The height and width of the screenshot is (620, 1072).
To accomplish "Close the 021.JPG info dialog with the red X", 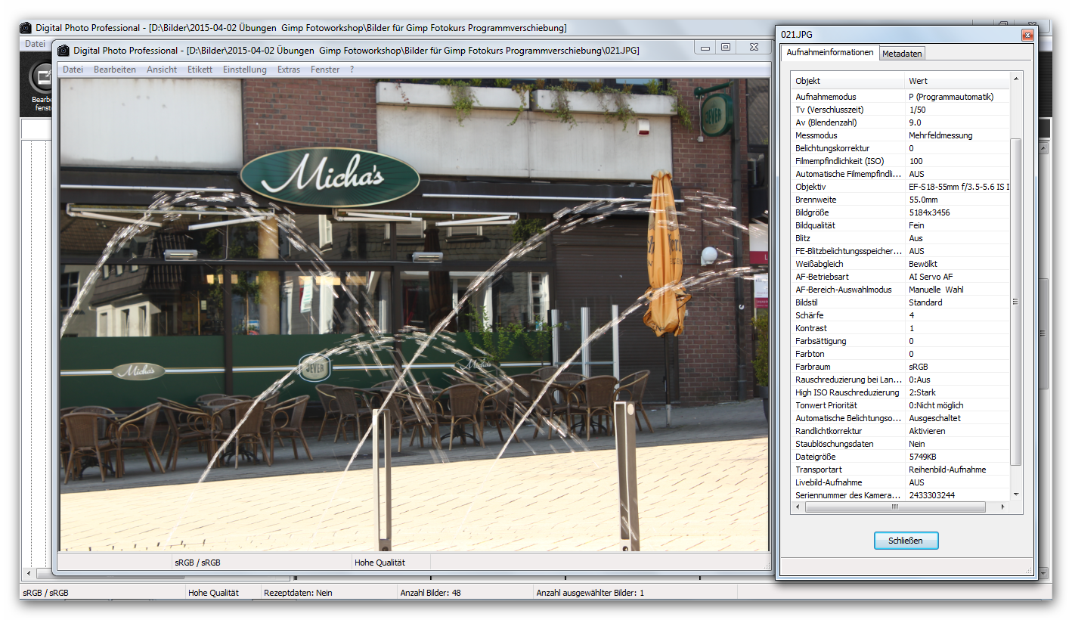I will pos(1027,35).
